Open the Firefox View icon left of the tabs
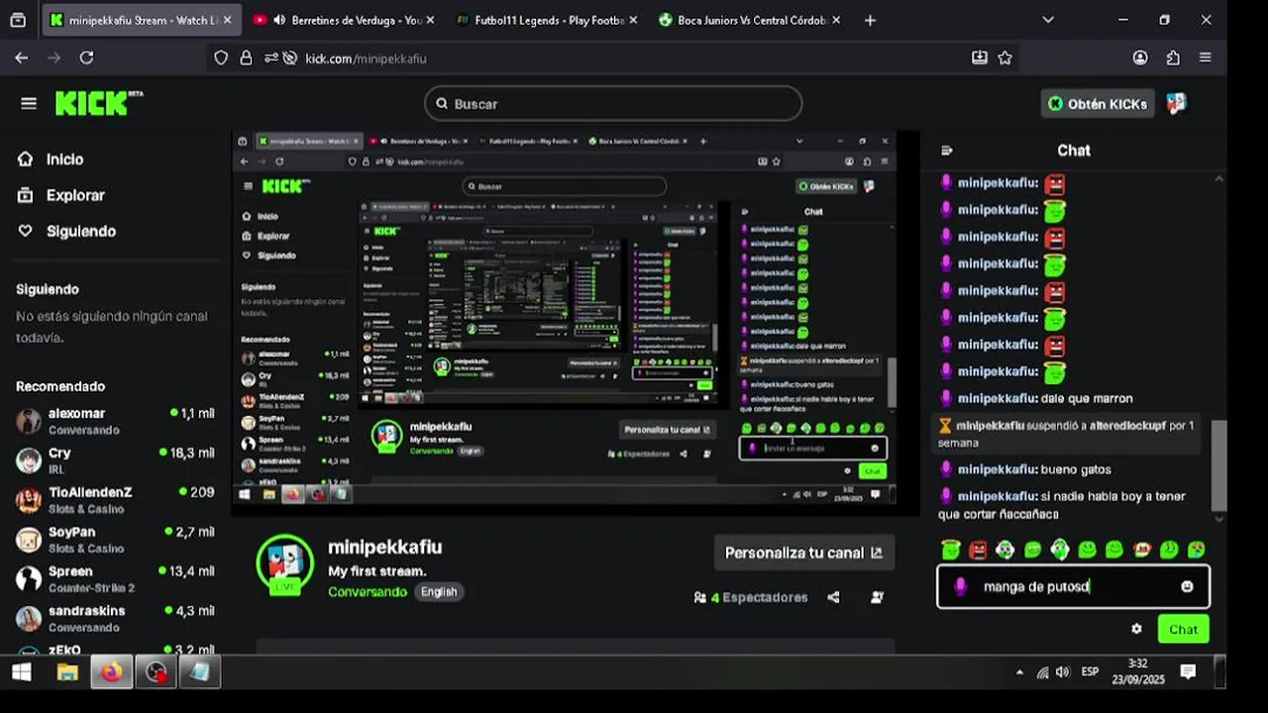1268x713 pixels. (x=18, y=20)
